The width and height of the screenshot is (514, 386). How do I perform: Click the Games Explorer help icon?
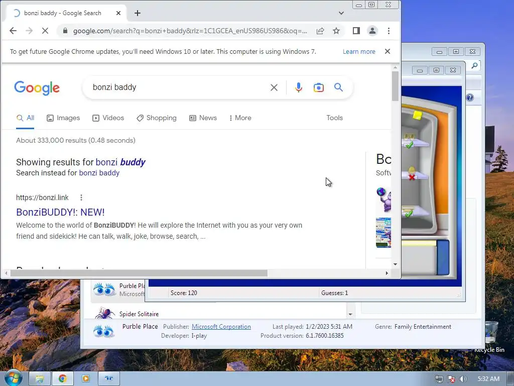coord(470,98)
